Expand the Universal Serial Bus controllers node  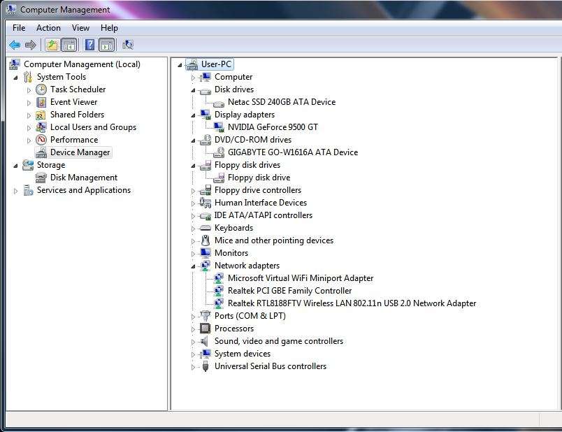[194, 366]
